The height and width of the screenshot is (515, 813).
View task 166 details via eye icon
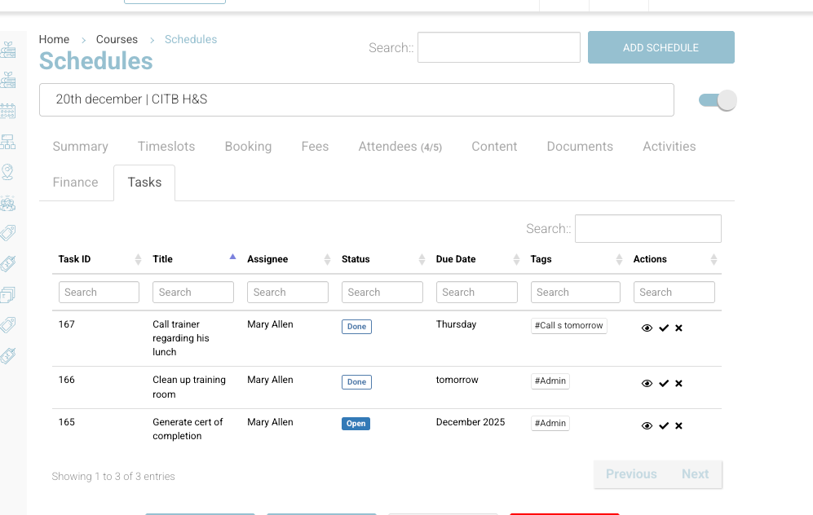click(x=647, y=384)
